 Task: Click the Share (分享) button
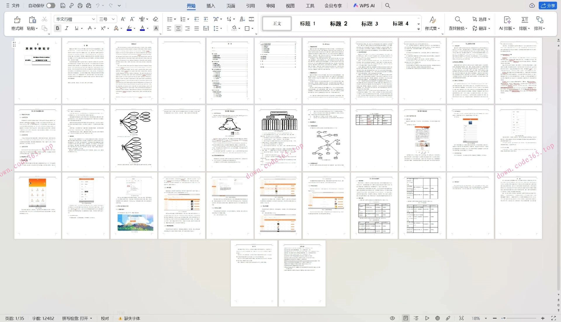[548, 6]
